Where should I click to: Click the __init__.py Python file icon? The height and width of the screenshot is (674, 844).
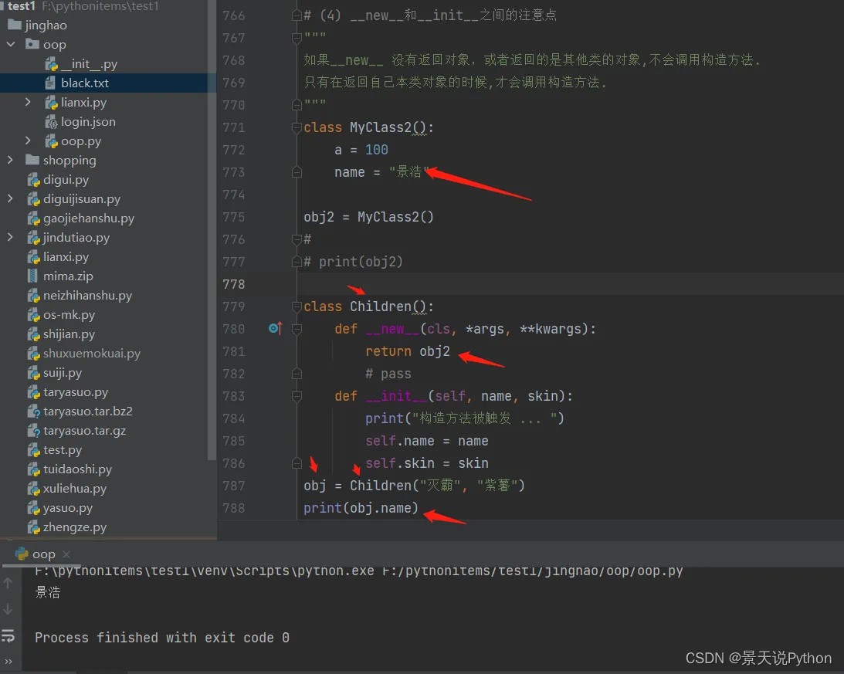coord(51,64)
